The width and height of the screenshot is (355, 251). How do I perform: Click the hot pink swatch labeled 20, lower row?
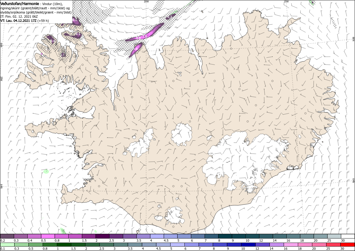point(319,245)
